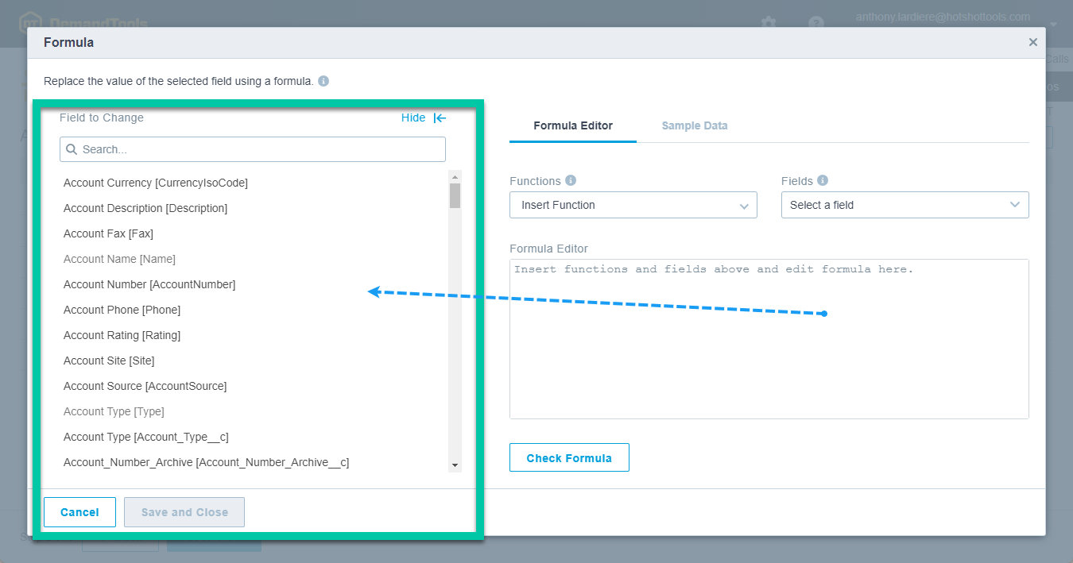
Task: Click the info icon after the formula description
Action: pyautogui.click(x=323, y=81)
